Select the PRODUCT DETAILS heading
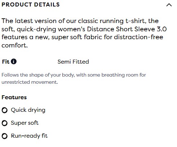Viewport: 177px width, 147px height. coord(31,5)
